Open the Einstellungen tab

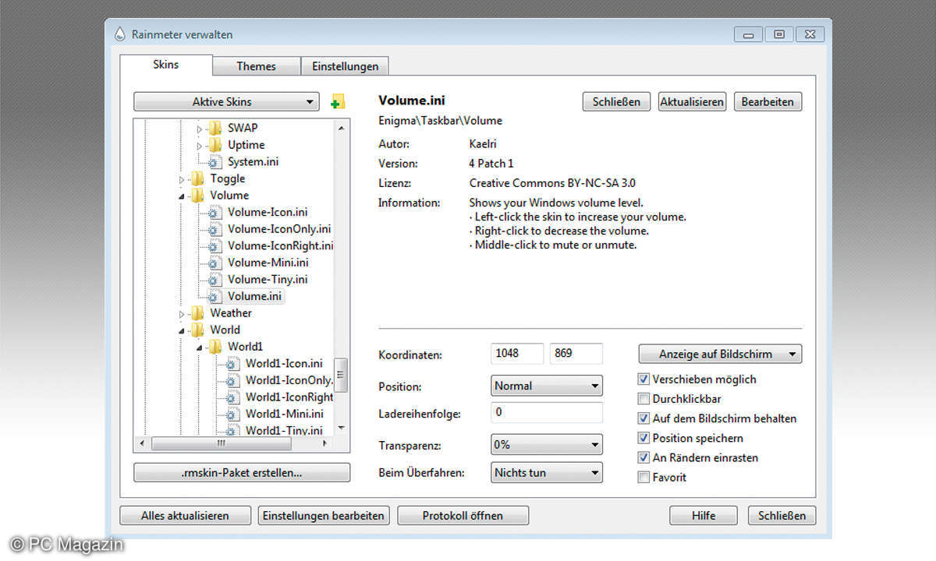(346, 66)
